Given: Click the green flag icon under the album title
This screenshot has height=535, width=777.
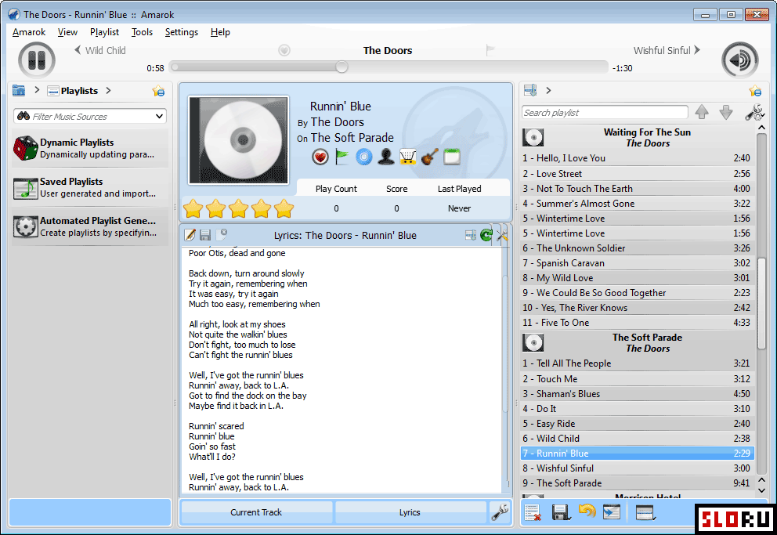Looking at the screenshot, I should coord(342,157).
